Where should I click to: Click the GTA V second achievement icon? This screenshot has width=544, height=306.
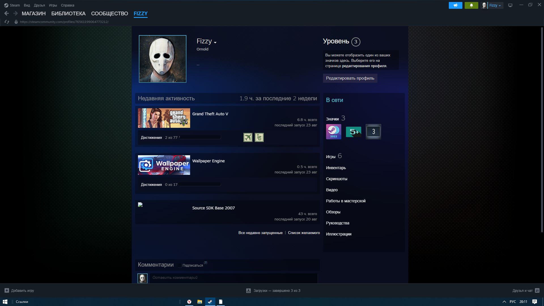[x=259, y=137]
